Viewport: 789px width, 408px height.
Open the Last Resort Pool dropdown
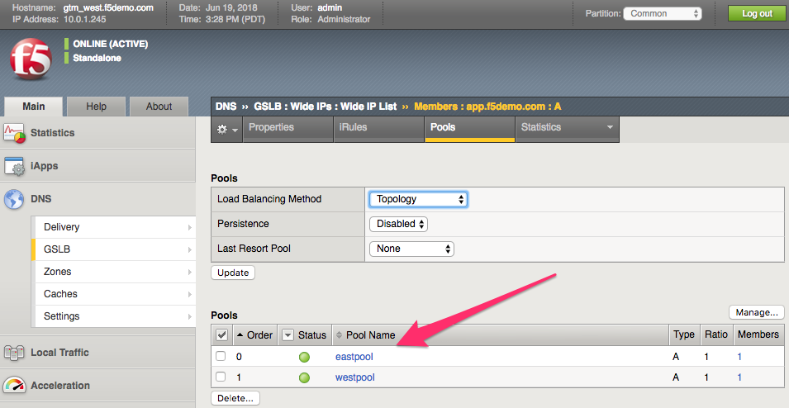[411, 249]
